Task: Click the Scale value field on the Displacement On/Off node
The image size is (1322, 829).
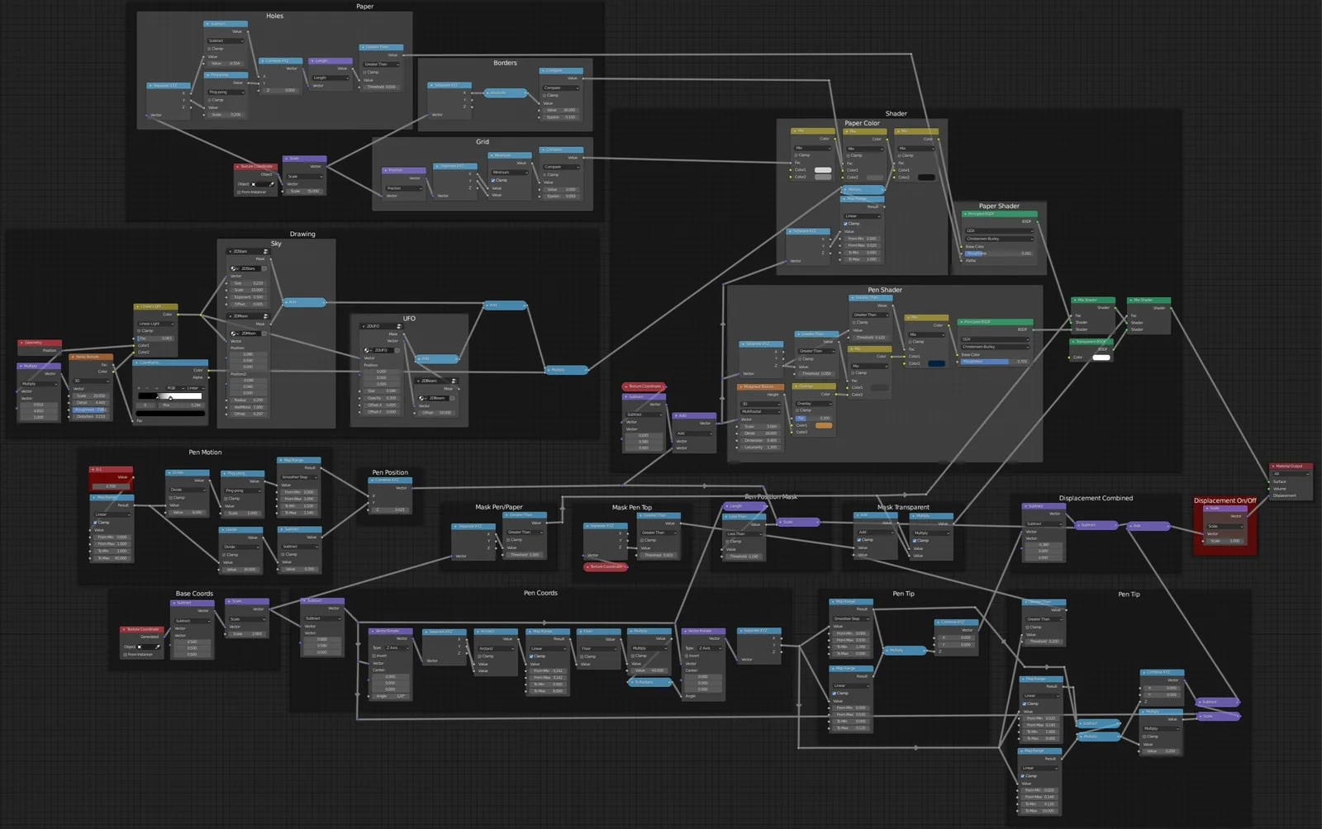Action: [x=1225, y=541]
